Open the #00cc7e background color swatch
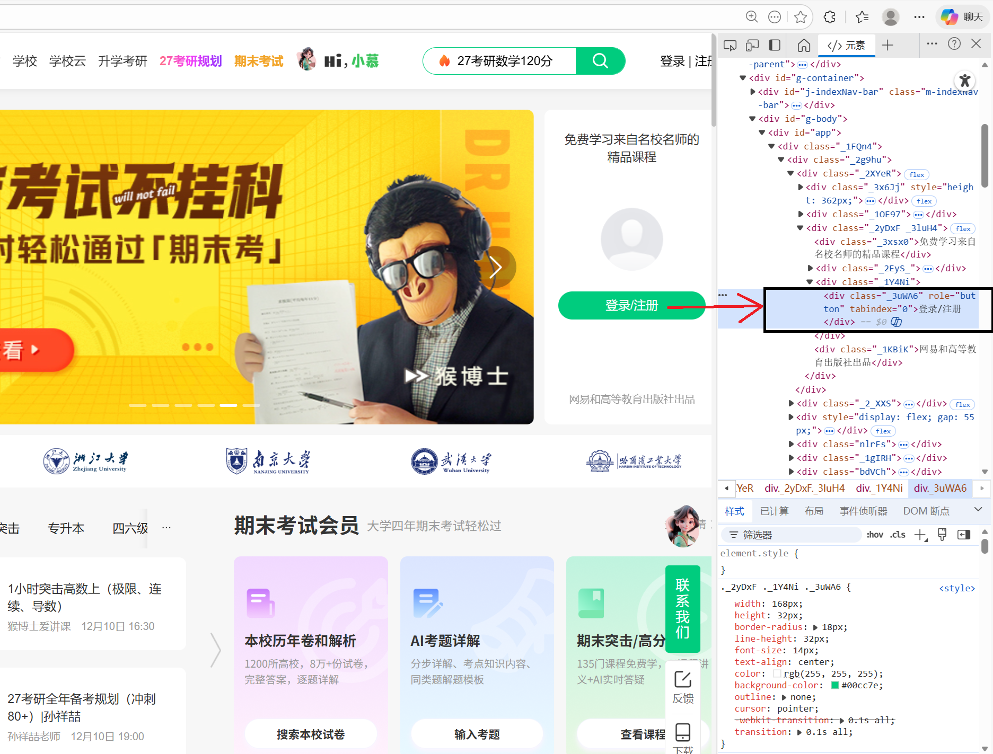The height and width of the screenshot is (754, 993). point(834,685)
